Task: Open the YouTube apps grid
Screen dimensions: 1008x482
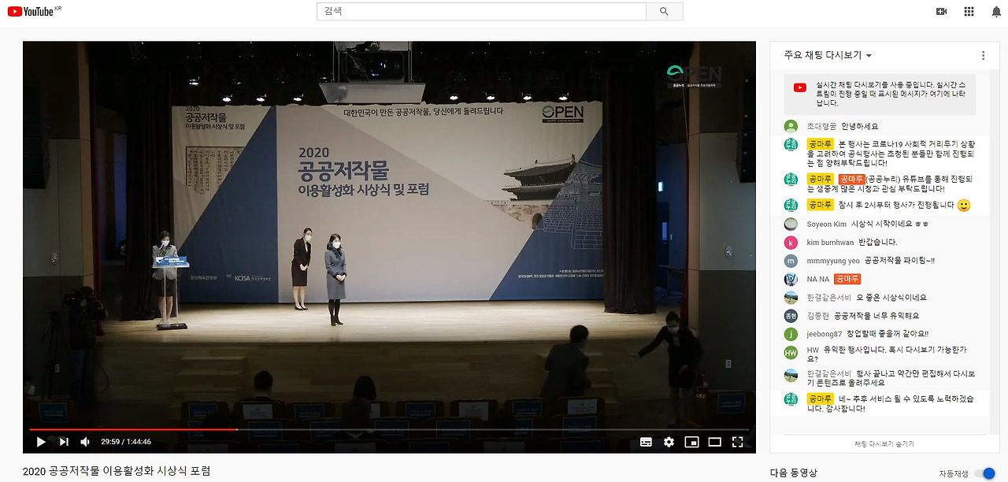Action: pos(968,11)
